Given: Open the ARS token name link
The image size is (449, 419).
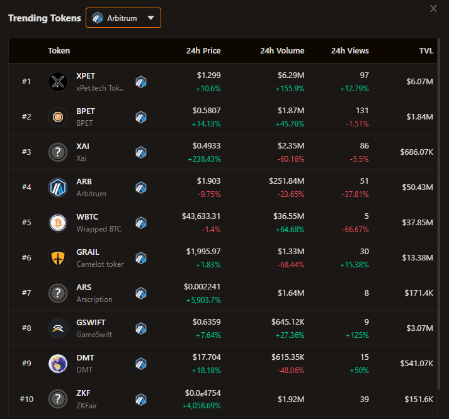Looking at the screenshot, I should tap(84, 287).
